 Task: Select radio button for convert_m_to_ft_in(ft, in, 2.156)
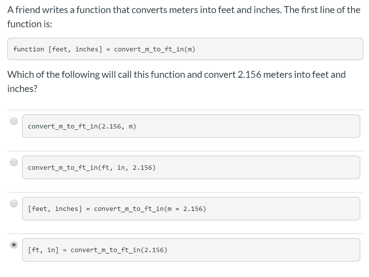[14, 162]
